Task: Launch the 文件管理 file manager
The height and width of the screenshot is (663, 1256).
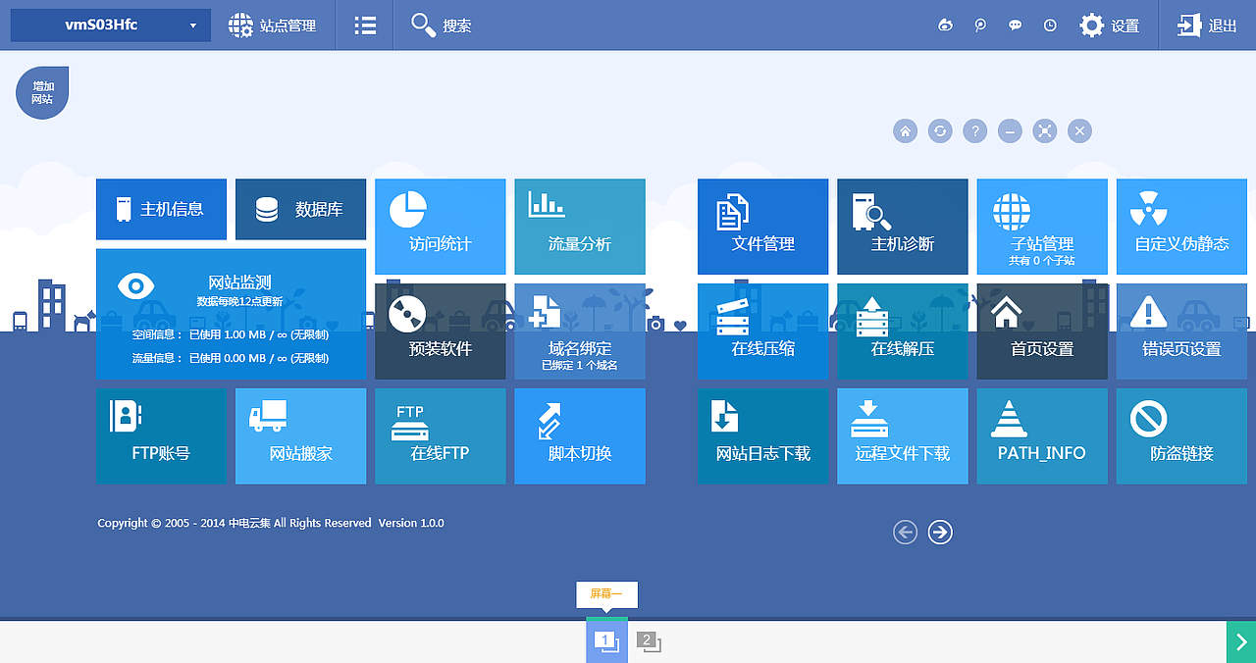Action: (x=762, y=227)
